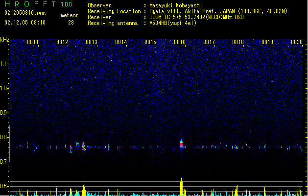Click the 0813 time axis marker
The width and height of the screenshot is (308, 196).
[92, 42]
